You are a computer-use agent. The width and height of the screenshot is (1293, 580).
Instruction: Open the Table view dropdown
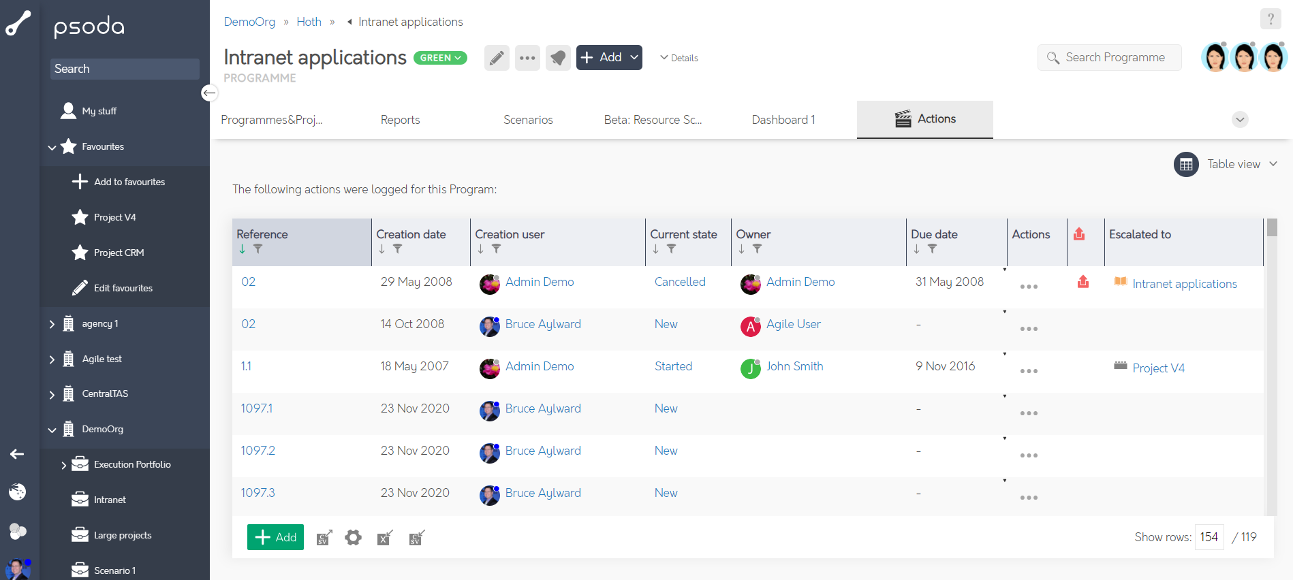click(1226, 164)
